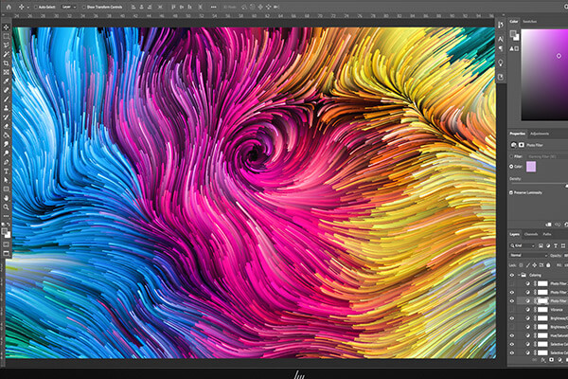Select the Vibrance layer mask thumbnail
This screenshot has width=568, height=379.
click(542, 310)
